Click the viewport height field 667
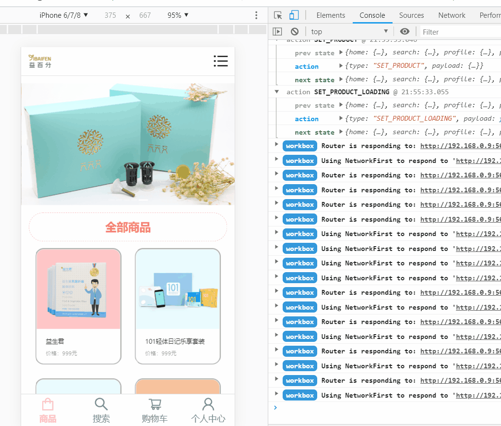This screenshot has width=501, height=426. (x=145, y=15)
